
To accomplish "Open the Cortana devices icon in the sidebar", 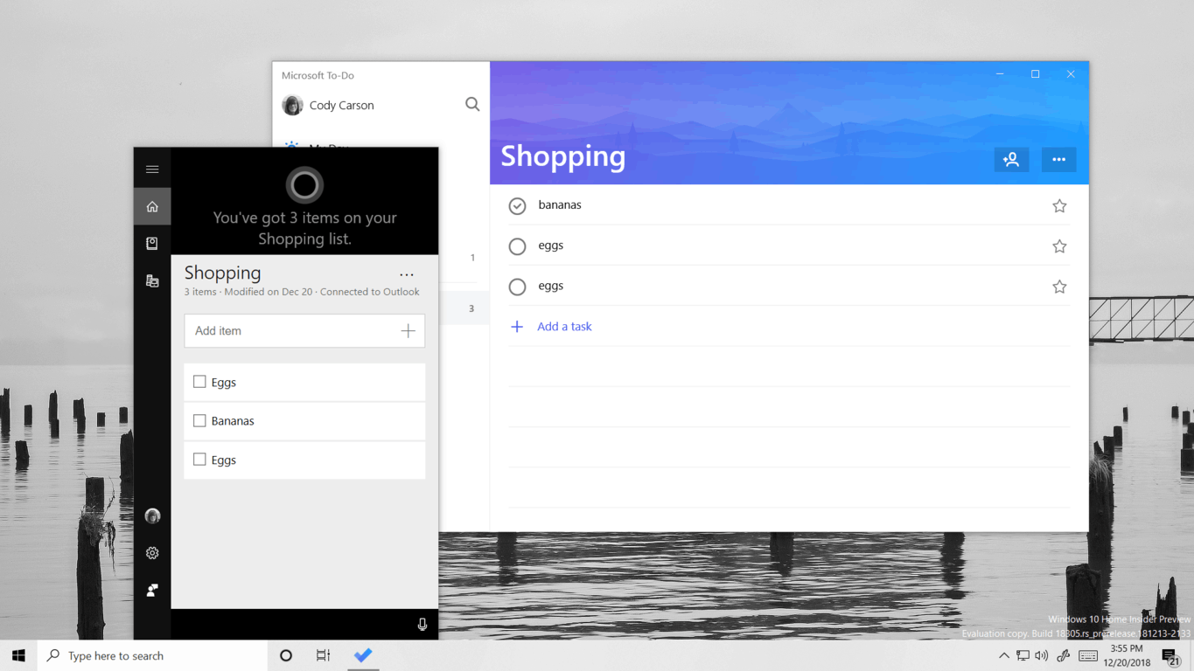I will [x=152, y=281].
